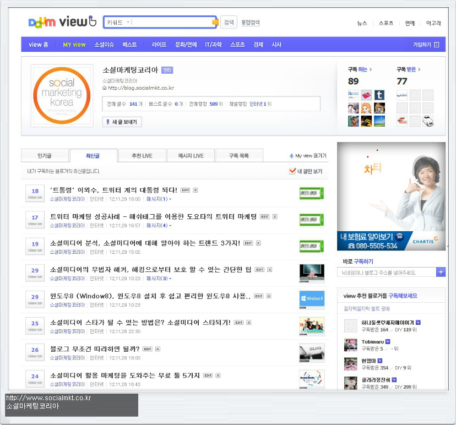Click the 새 글 보내기 button
456x425 pixels.
point(122,122)
